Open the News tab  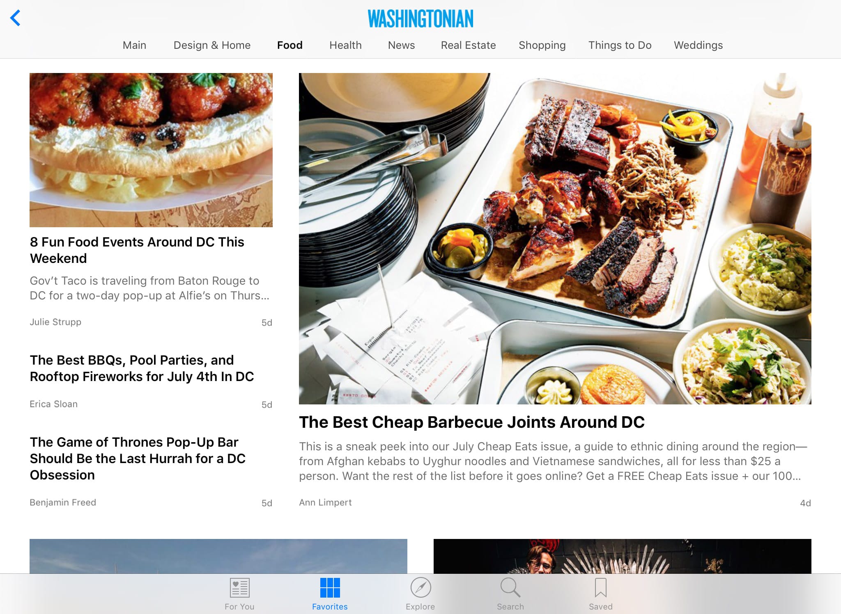click(401, 45)
